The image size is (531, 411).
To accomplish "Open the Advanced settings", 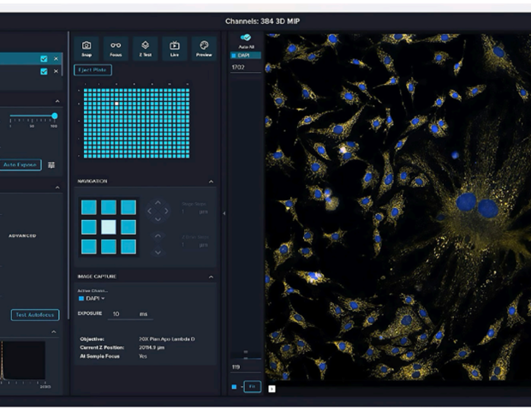I will (22, 235).
